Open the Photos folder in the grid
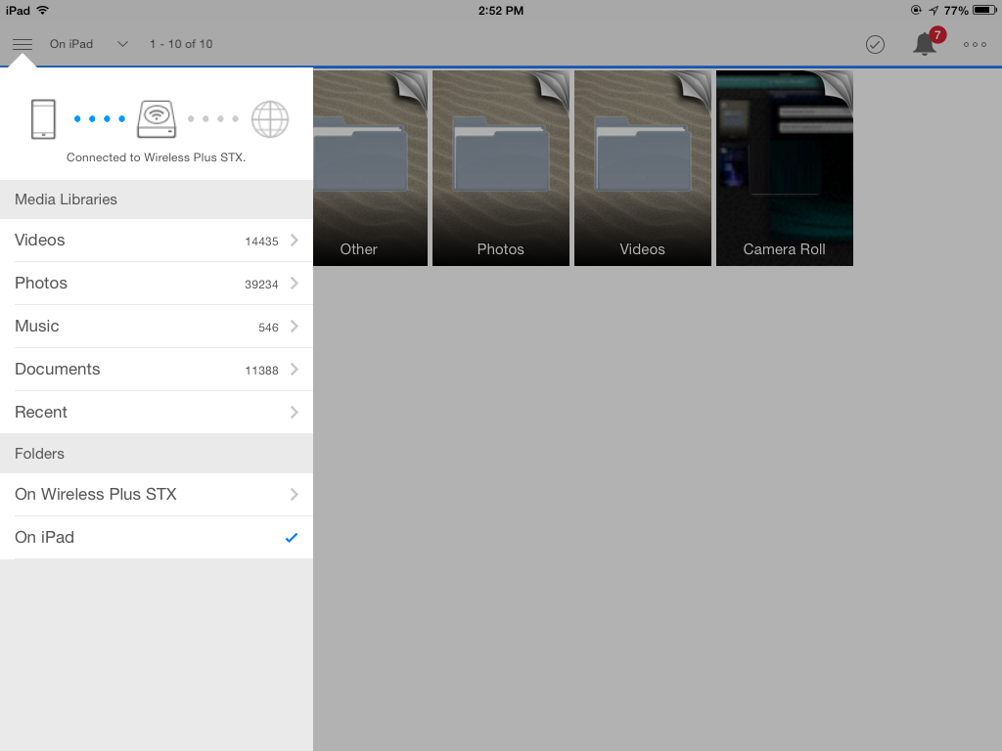This screenshot has height=751, width=1002. pos(500,167)
